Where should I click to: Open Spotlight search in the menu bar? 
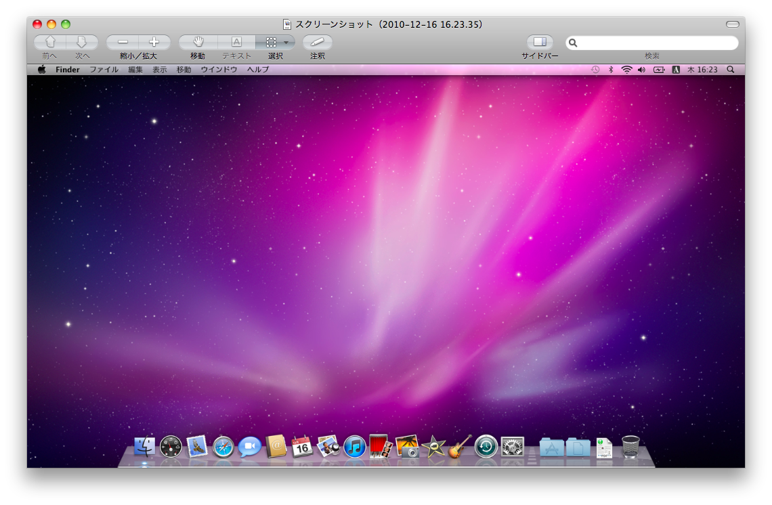(x=731, y=70)
